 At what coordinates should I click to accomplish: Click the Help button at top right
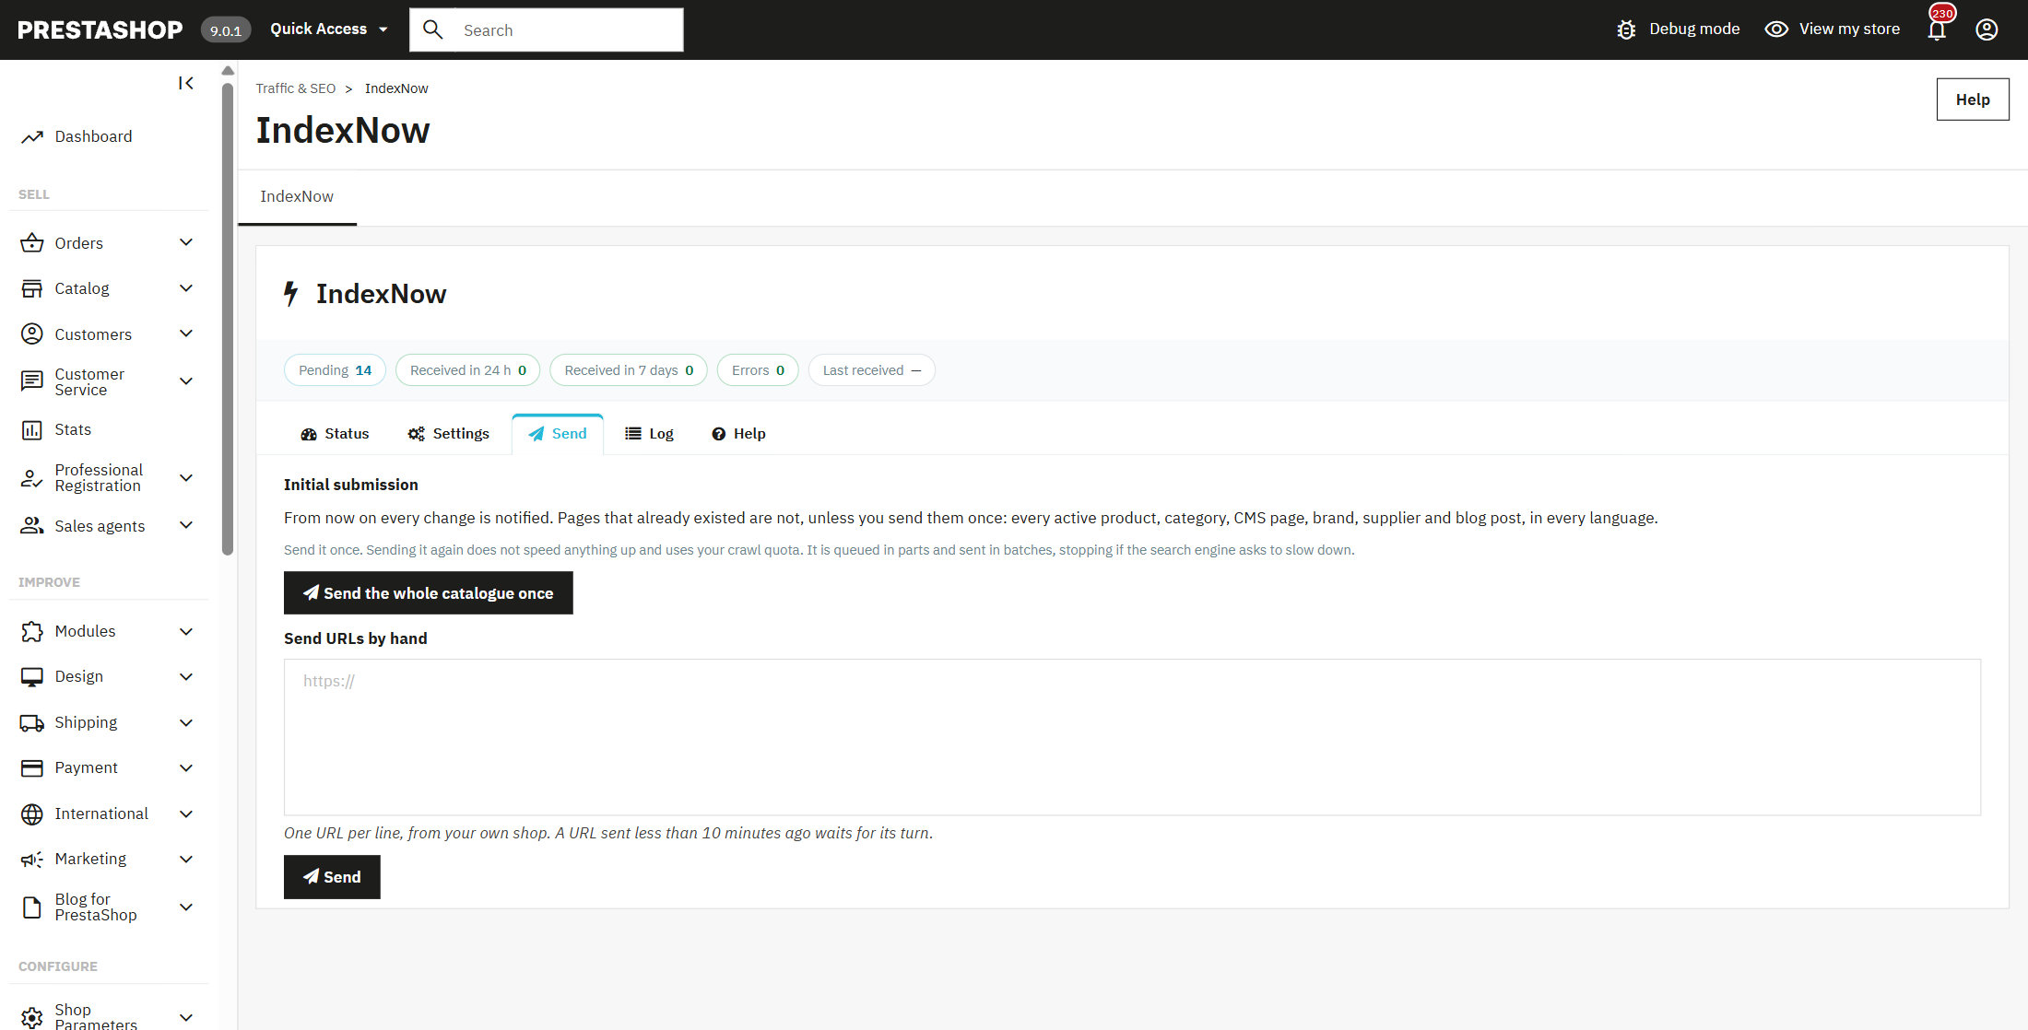pos(1973,99)
